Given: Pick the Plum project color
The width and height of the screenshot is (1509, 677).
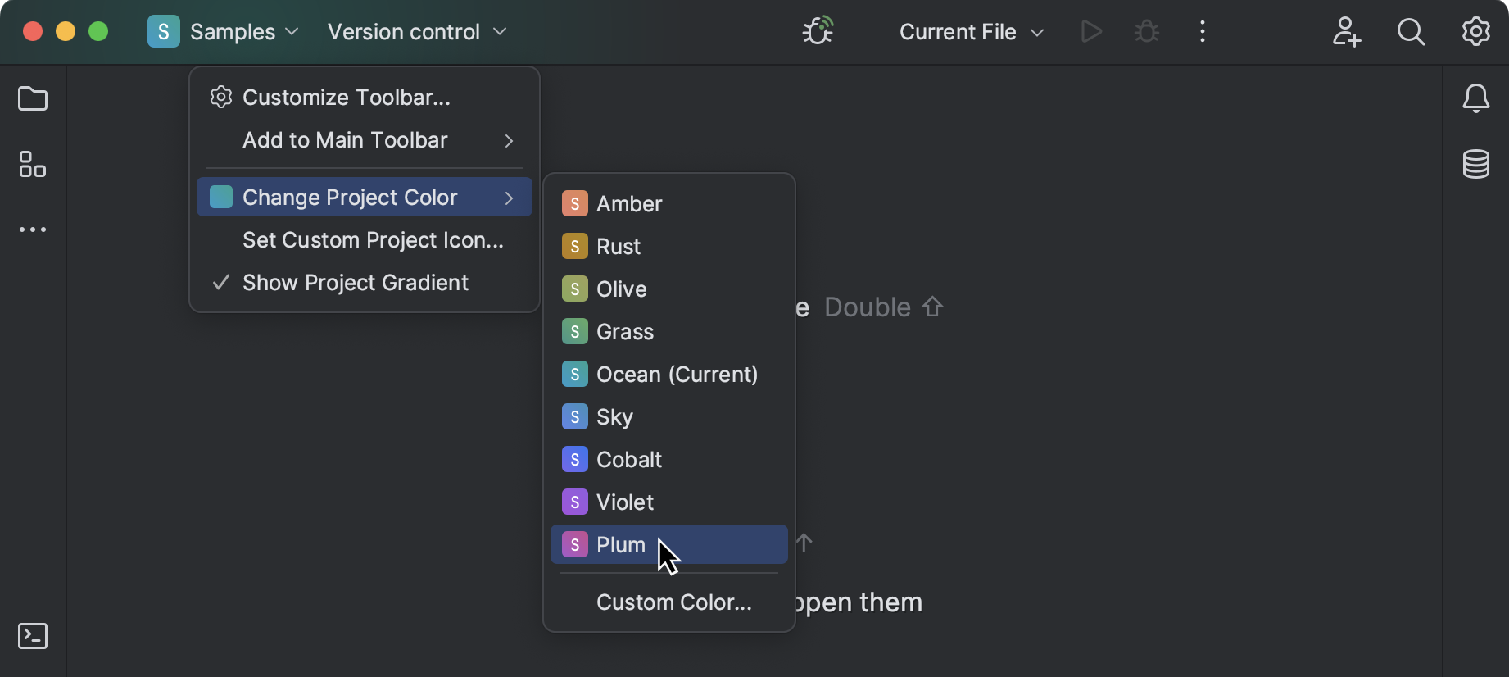Looking at the screenshot, I should click(x=620, y=545).
